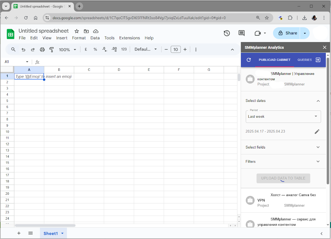Open the Meet camera dropdown arrow
The image size is (331, 239).
(265, 33)
